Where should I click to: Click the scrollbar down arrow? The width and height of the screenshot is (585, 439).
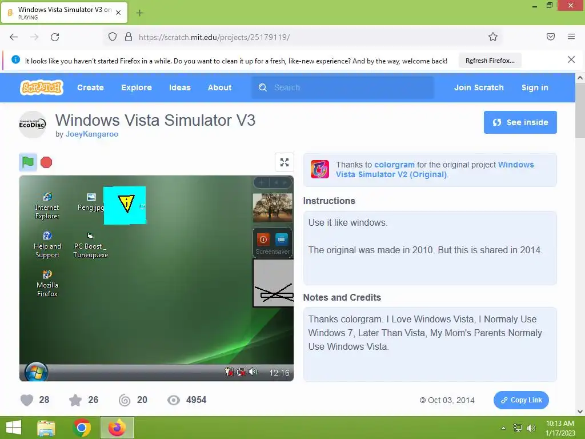coord(580,412)
